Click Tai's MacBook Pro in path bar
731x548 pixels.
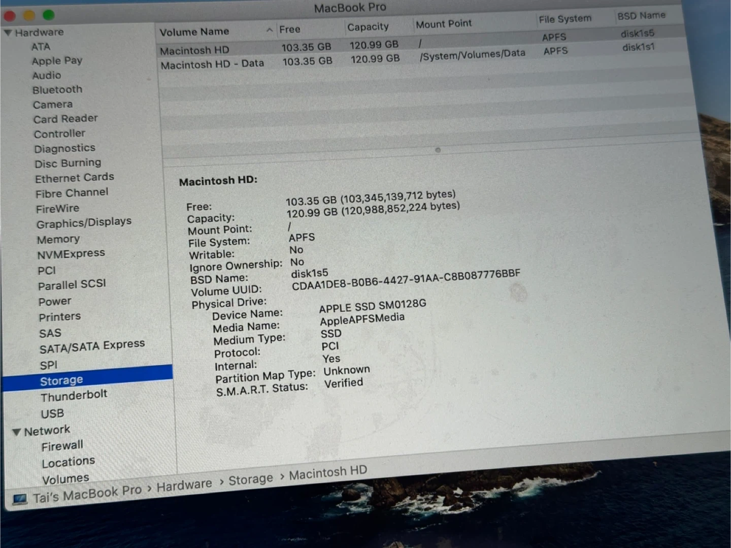(87, 493)
